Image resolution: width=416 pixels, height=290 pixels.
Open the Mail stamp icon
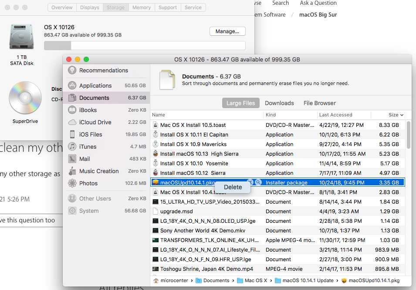pyautogui.click(x=72, y=159)
